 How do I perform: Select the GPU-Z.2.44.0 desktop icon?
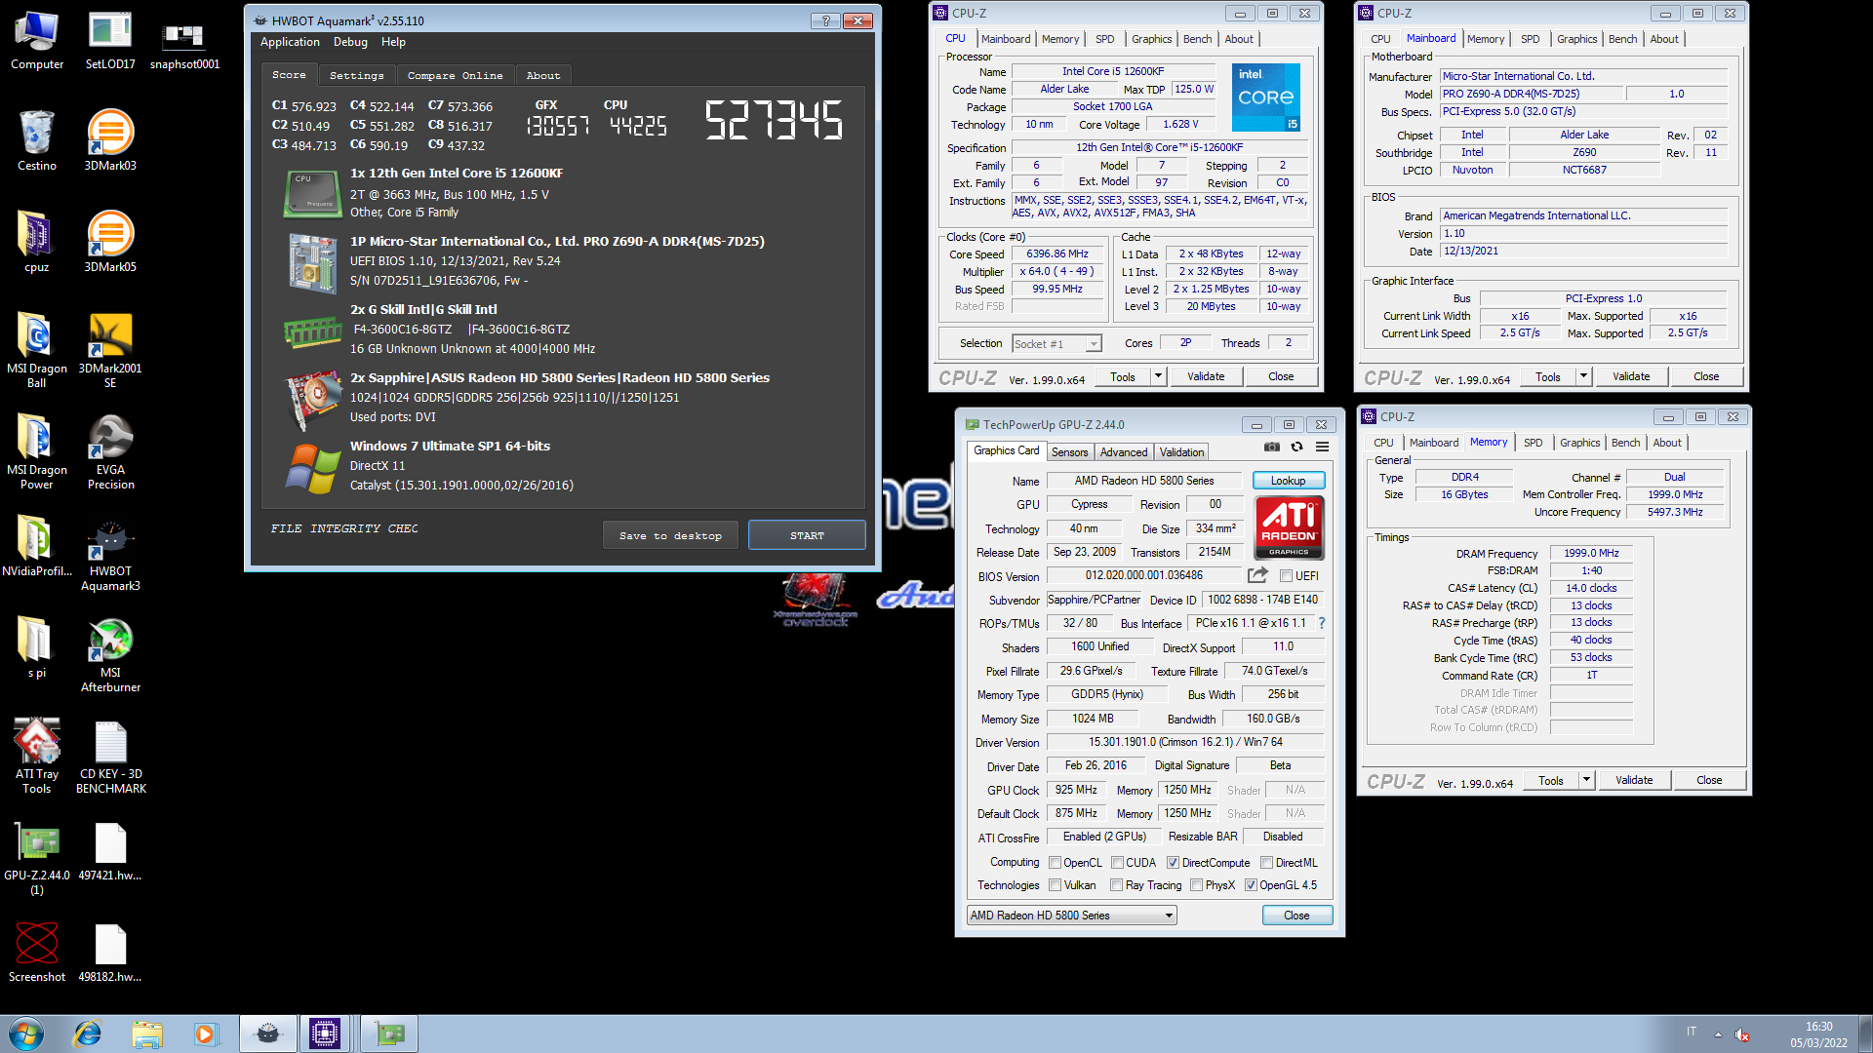37,858
